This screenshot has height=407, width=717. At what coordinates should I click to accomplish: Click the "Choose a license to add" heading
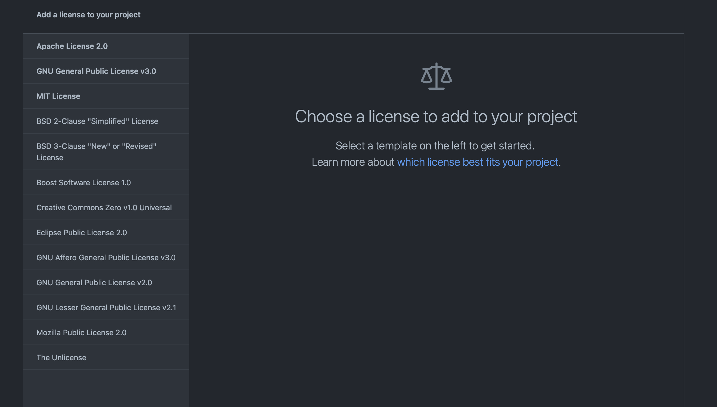(436, 116)
